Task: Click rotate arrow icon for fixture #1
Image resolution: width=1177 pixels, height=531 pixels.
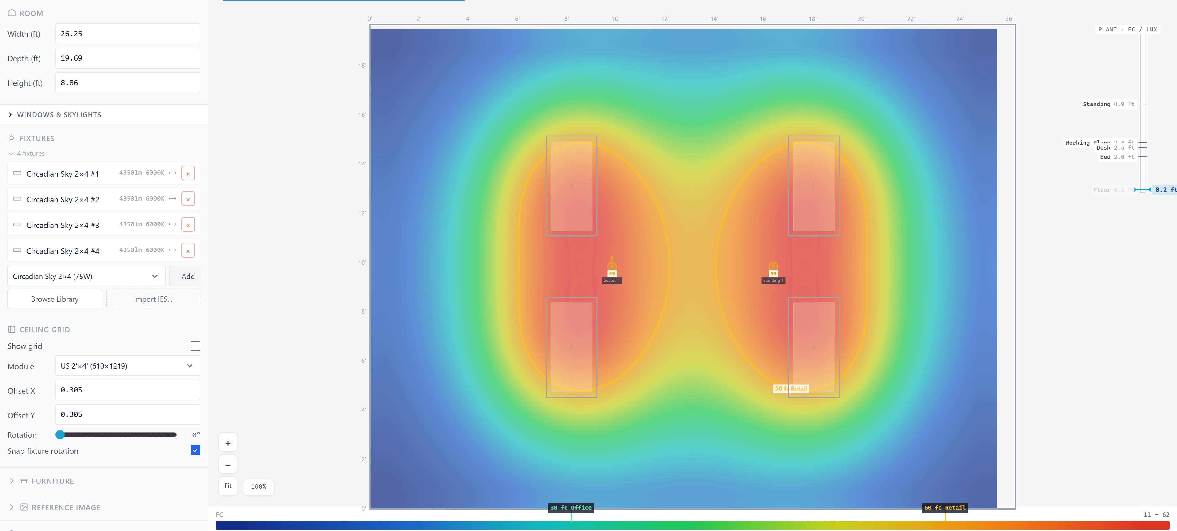Action: (x=172, y=173)
